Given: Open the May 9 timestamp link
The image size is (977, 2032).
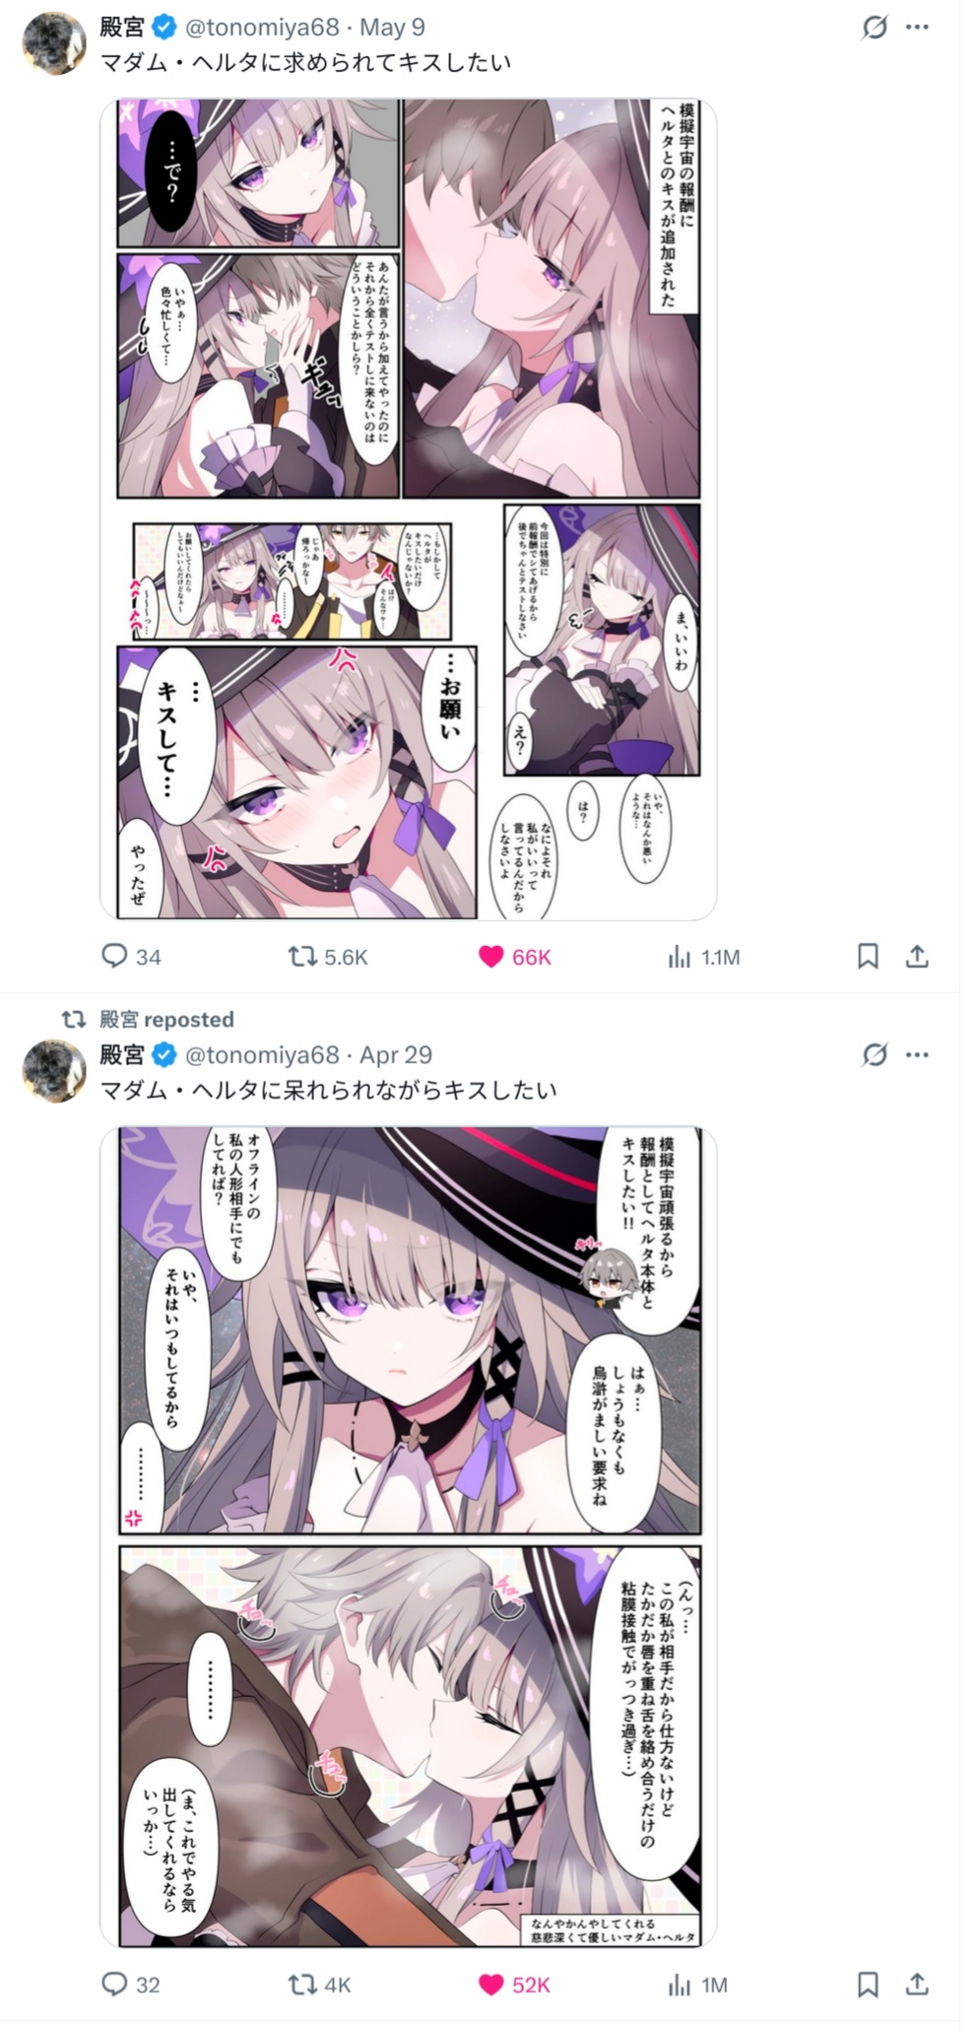Looking at the screenshot, I should (x=392, y=28).
